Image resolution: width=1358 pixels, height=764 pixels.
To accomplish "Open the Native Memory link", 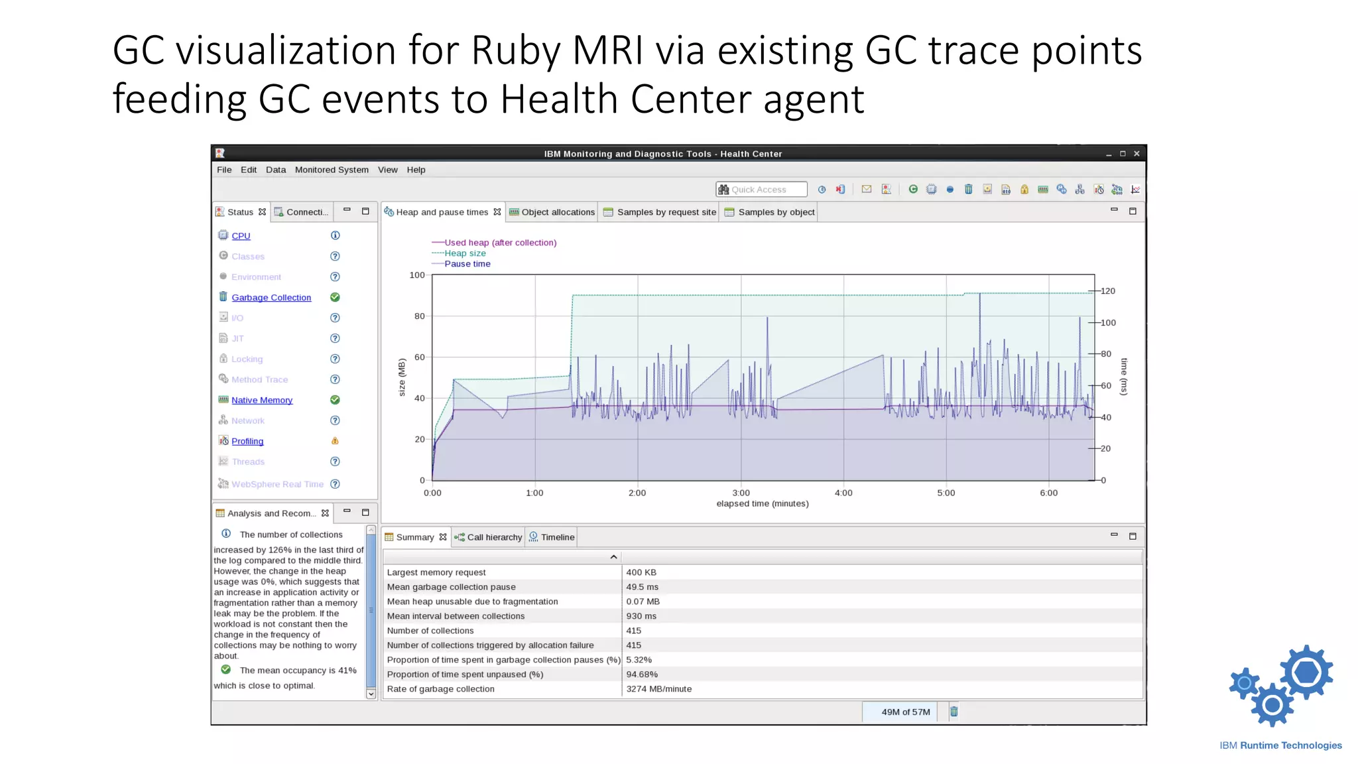I will click(x=262, y=401).
